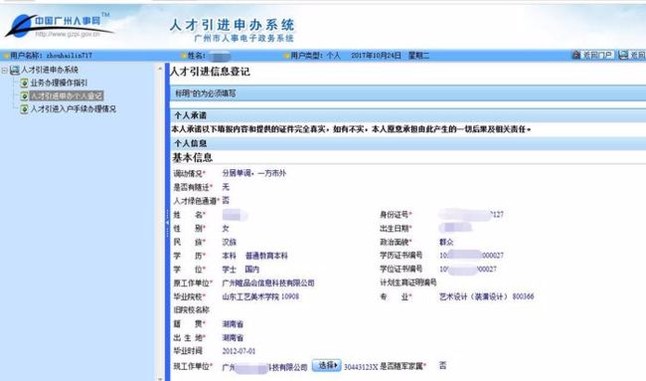
Task: Open 人才引进入户手续办理情况 tree item
Action: point(73,108)
